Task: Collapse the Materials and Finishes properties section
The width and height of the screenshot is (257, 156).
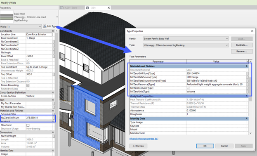Action: (53, 111)
